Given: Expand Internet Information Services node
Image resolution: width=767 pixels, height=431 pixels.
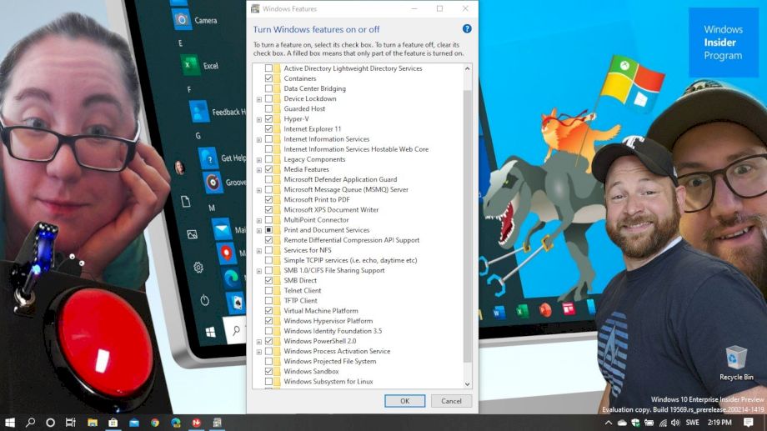Looking at the screenshot, I should point(258,140).
